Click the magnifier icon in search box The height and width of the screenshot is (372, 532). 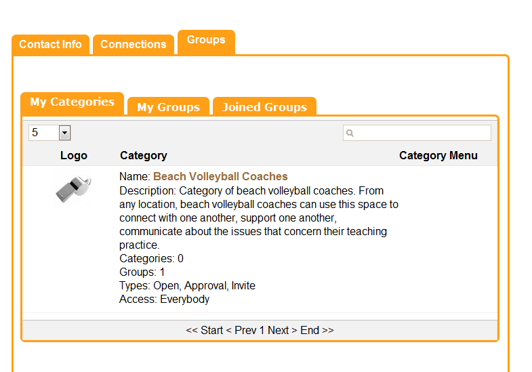click(350, 133)
